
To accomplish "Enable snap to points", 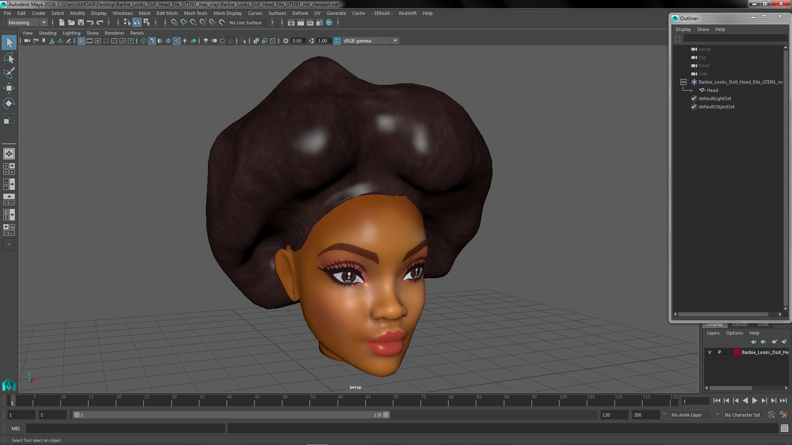I will [193, 23].
